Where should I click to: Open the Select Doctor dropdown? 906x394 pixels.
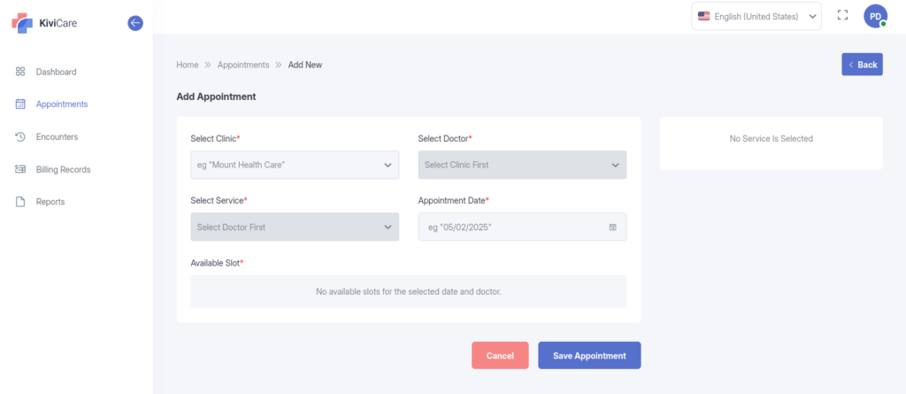[522, 165]
